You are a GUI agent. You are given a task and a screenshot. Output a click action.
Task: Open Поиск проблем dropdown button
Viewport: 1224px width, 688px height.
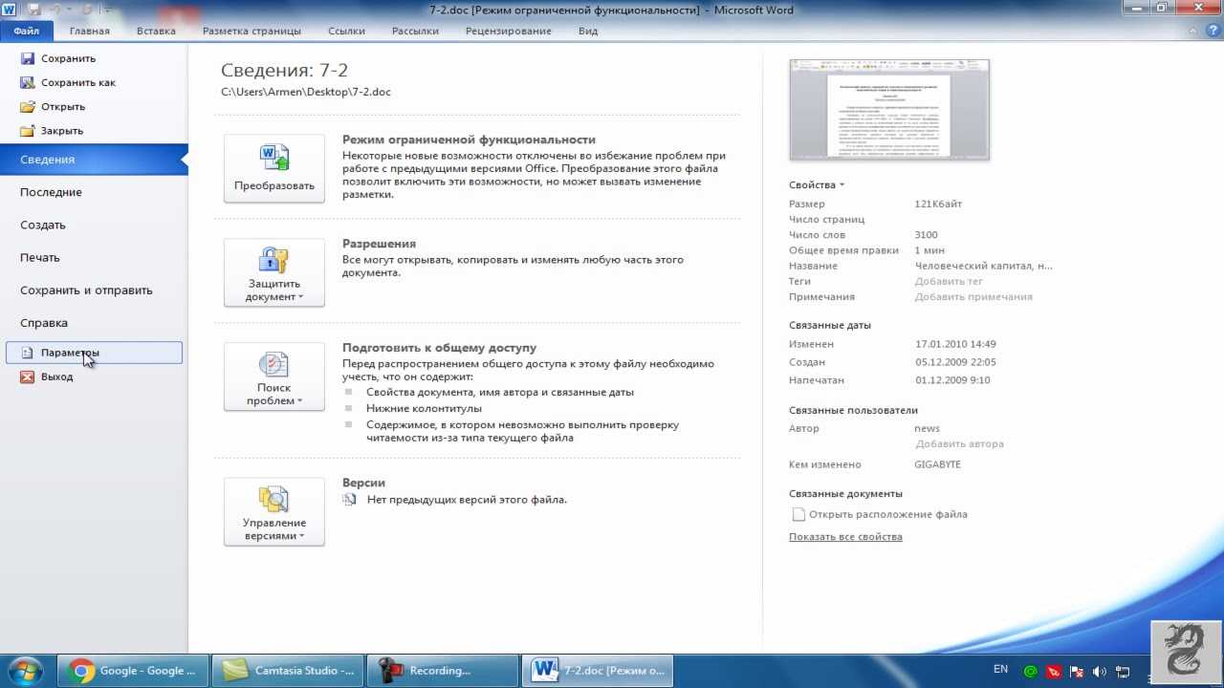point(274,376)
